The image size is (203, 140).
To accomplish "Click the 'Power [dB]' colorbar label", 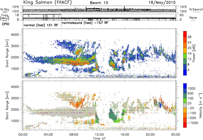I will click(x=194, y=53).
